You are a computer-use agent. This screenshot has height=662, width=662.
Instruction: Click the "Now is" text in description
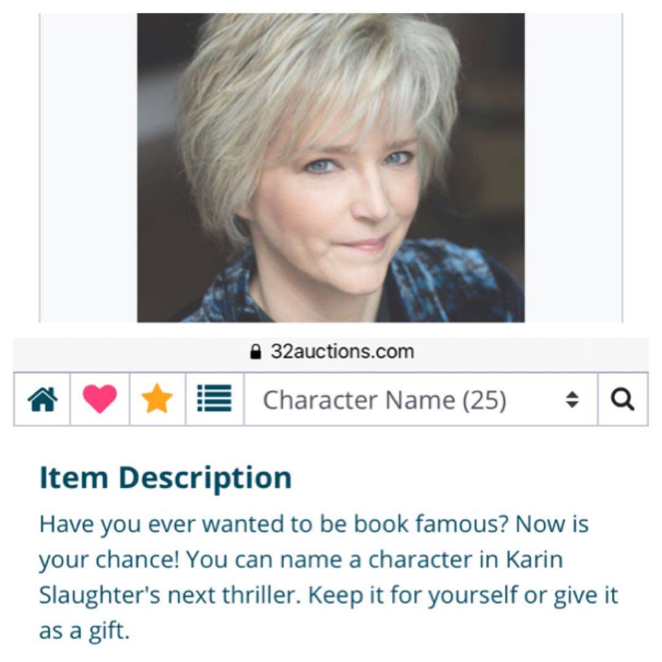pyautogui.click(x=552, y=524)
